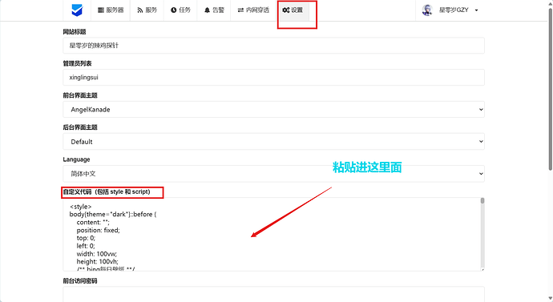Open the 服务器 servers menu item
This screenshot has height=302, width=553.
(x=111, y=10)
